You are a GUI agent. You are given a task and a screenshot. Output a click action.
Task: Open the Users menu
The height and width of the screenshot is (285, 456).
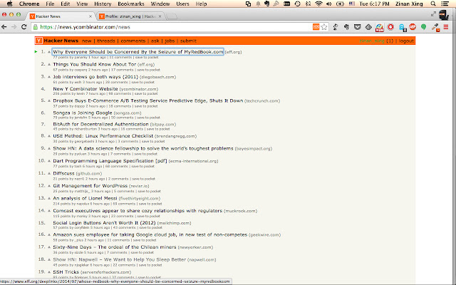click(x=182, y=4)
